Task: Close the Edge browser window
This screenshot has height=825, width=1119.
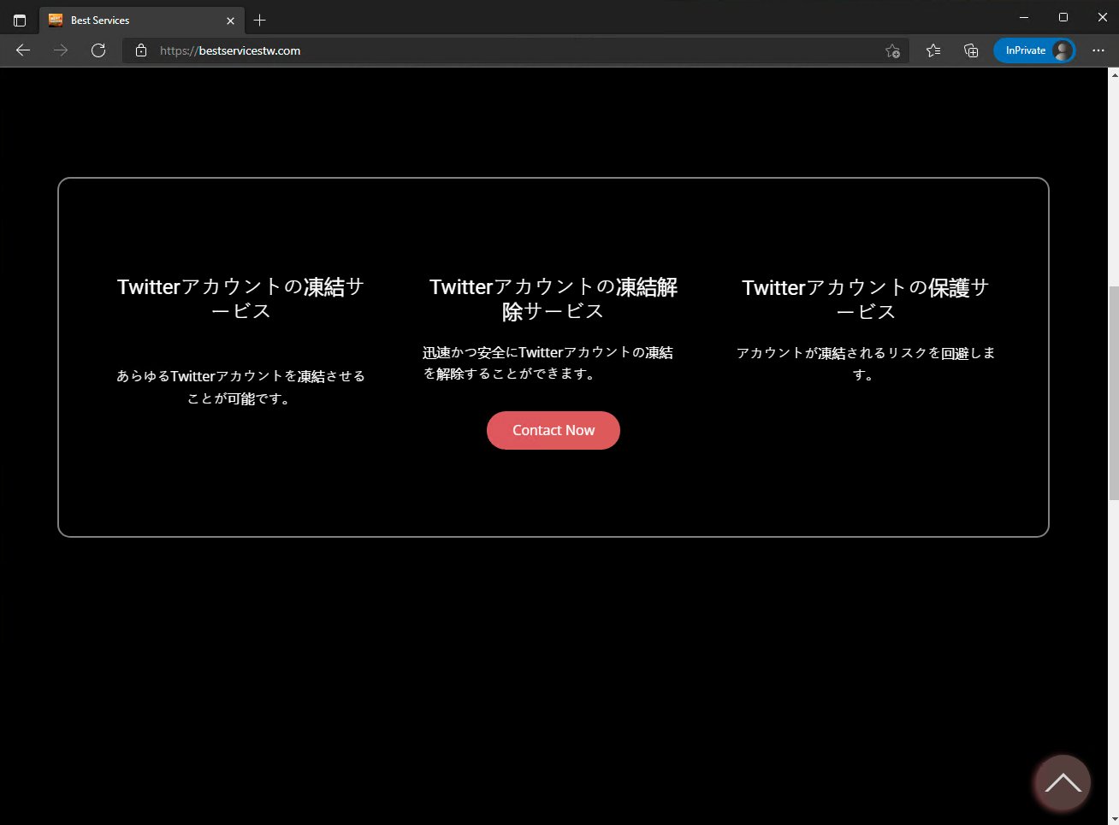Action: [x=1103, y=17]
